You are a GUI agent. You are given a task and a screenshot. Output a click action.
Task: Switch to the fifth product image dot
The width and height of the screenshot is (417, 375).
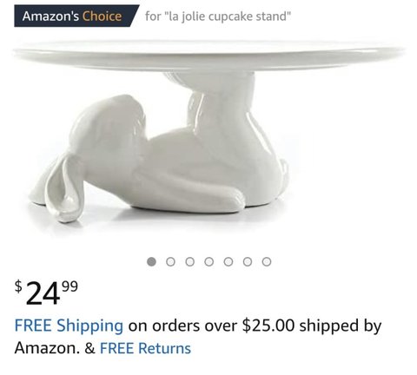click(x=228, y=262)
